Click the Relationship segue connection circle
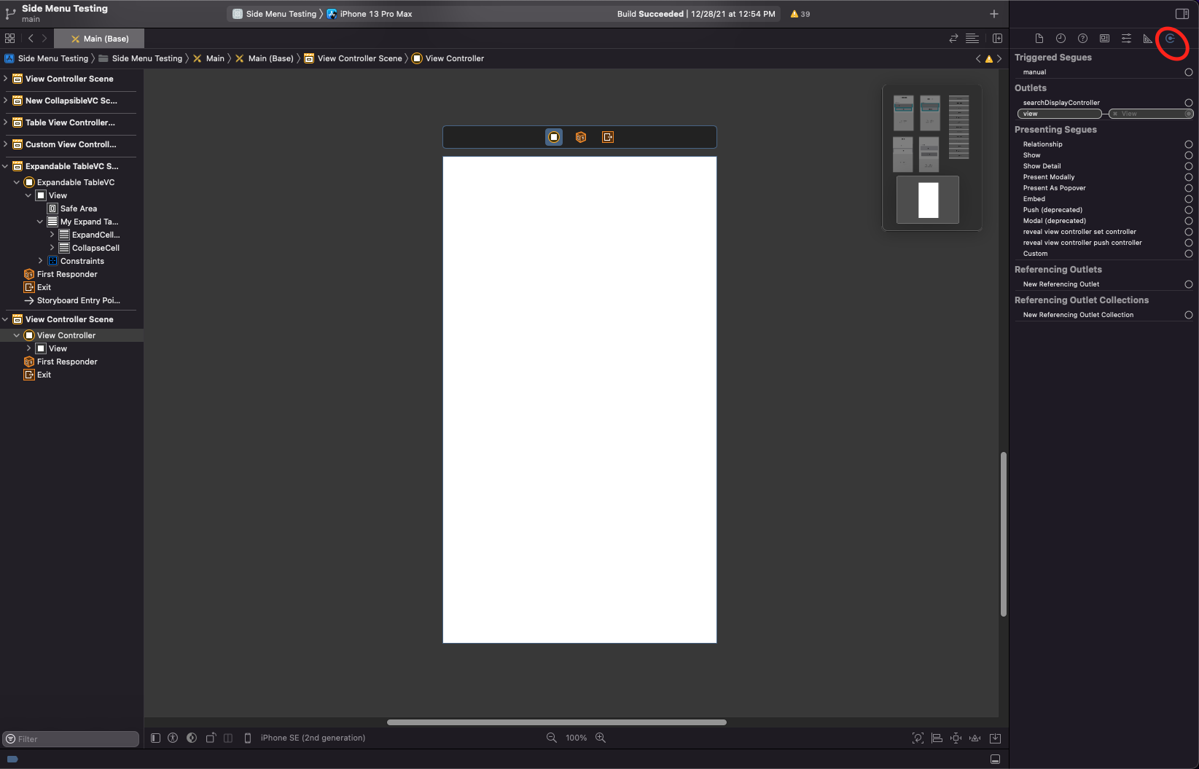The image size is (1199, 769). (1189, 144)
